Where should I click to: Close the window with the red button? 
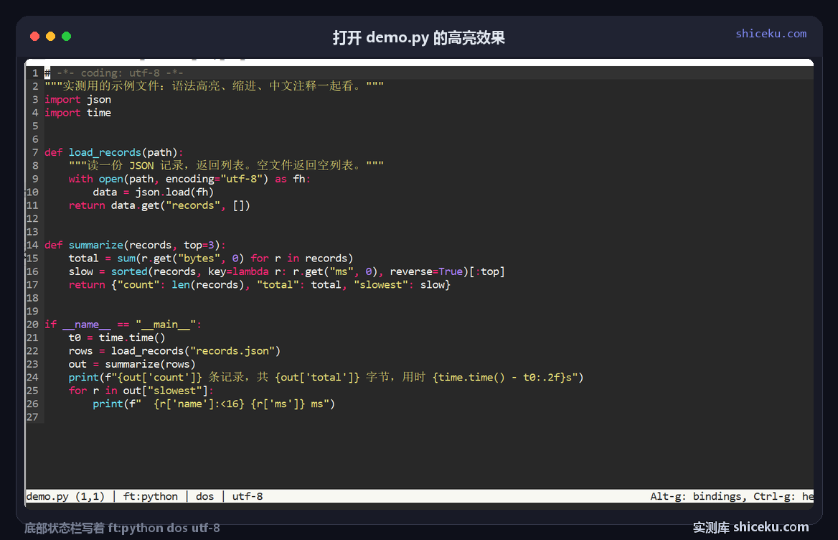click(34, 37)
